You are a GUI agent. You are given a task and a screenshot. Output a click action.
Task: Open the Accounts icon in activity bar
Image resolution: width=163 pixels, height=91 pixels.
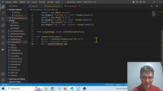pos(3,74)
